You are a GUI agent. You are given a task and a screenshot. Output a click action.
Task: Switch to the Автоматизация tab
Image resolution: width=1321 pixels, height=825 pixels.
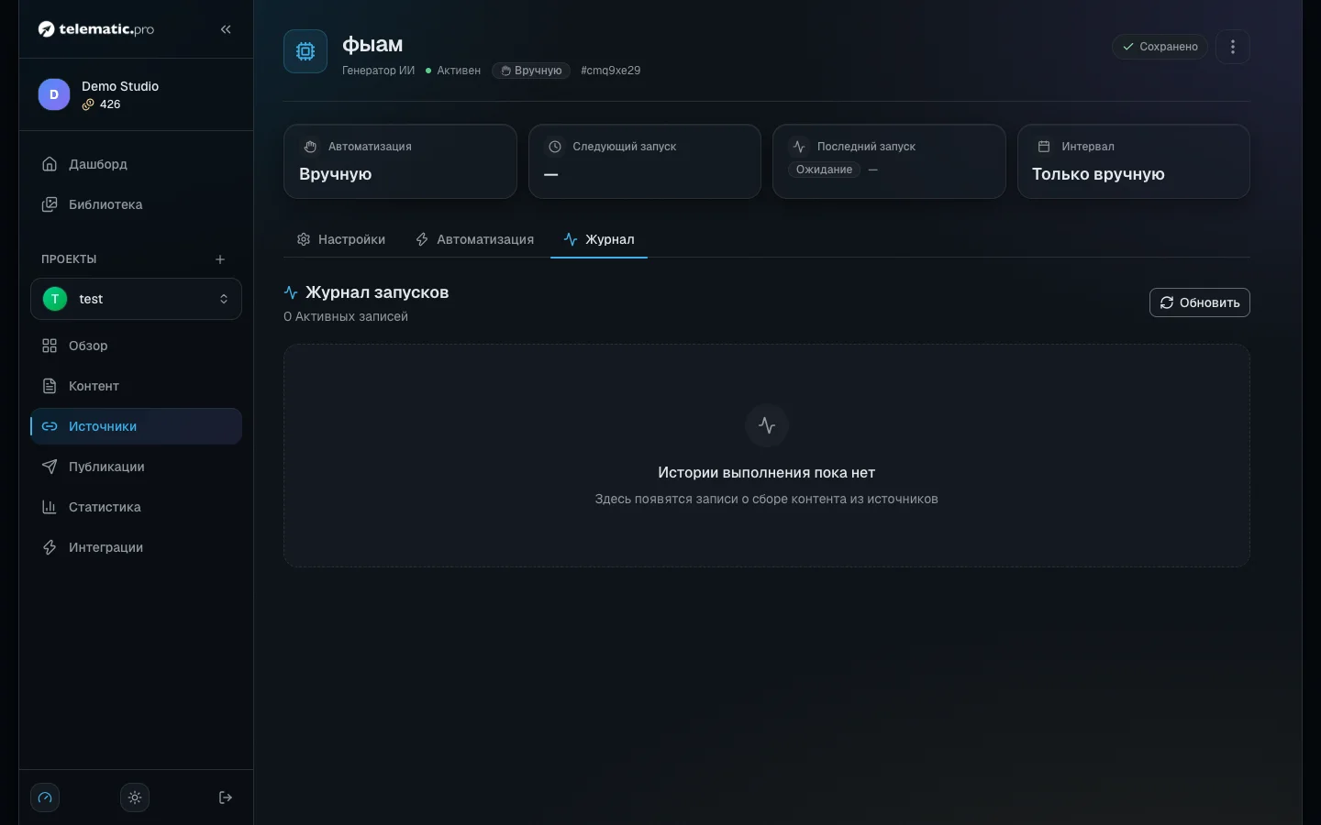tap(474, 239)
